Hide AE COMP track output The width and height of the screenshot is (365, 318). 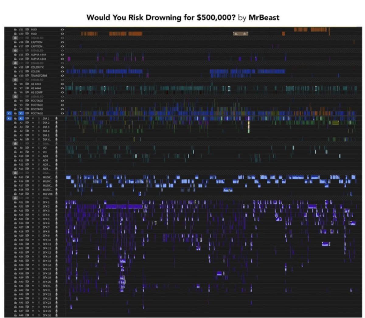point(62,92)
